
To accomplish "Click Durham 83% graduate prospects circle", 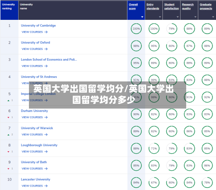I will (207, 114).
